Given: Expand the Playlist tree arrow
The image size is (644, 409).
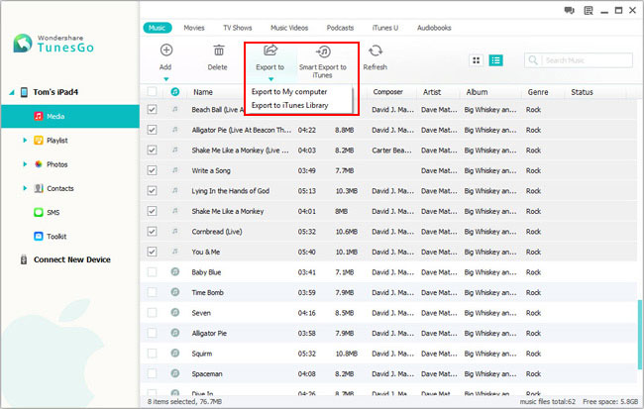Looking at the screenshot, I should [25, 141].
